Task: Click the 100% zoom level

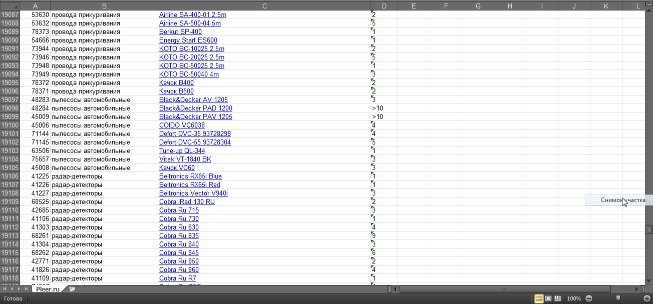Action: click(x=573, y=298)
